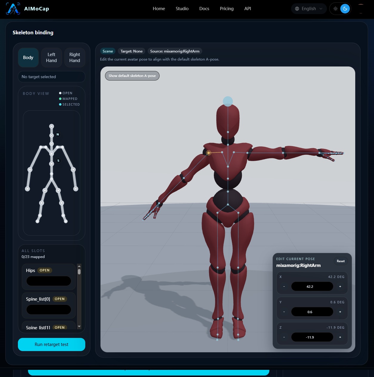The width and height of the screenshot is (374, 377).
Task: Click the Spine_list[0] slot input field
Action: 49,310
